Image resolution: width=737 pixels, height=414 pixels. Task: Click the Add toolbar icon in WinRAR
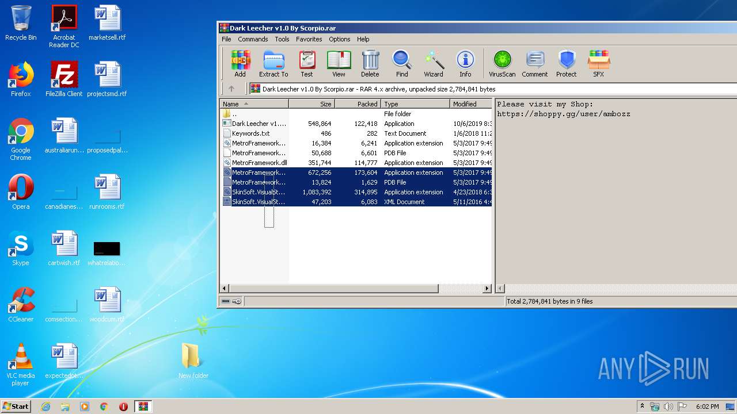pyautogui.click(x=240, y=64)
